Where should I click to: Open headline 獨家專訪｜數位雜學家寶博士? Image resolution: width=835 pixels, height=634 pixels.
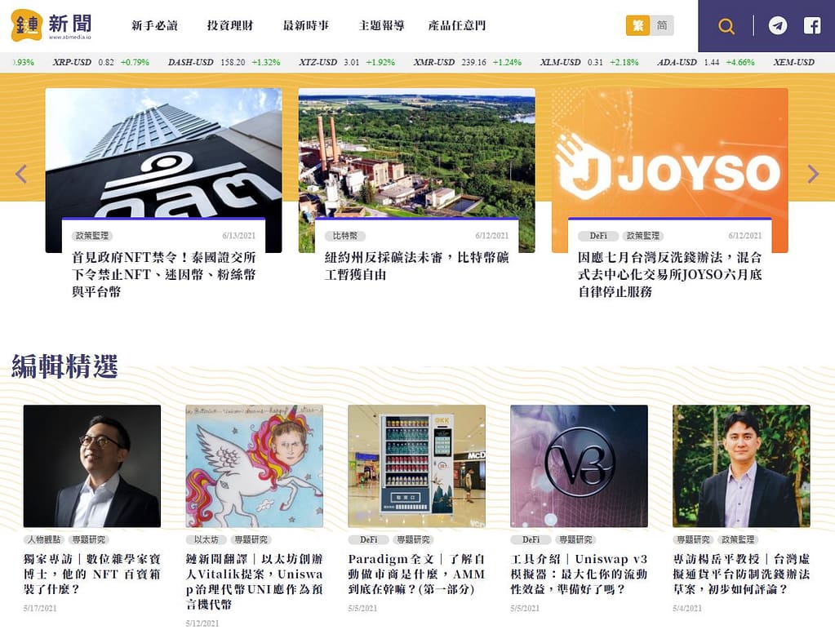coord(92,574)
